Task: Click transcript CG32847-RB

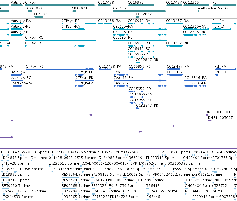Action: coord(147,60)
